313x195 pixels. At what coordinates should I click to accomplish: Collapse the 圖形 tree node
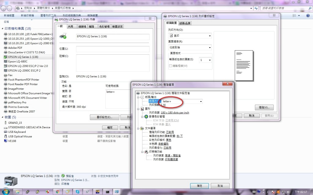138,109
